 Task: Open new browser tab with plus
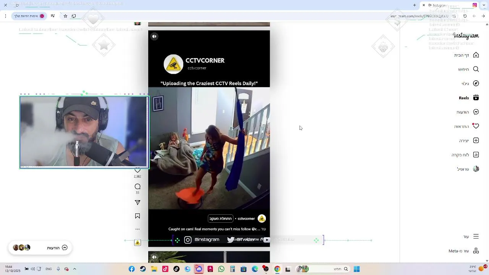coord(415,5)
